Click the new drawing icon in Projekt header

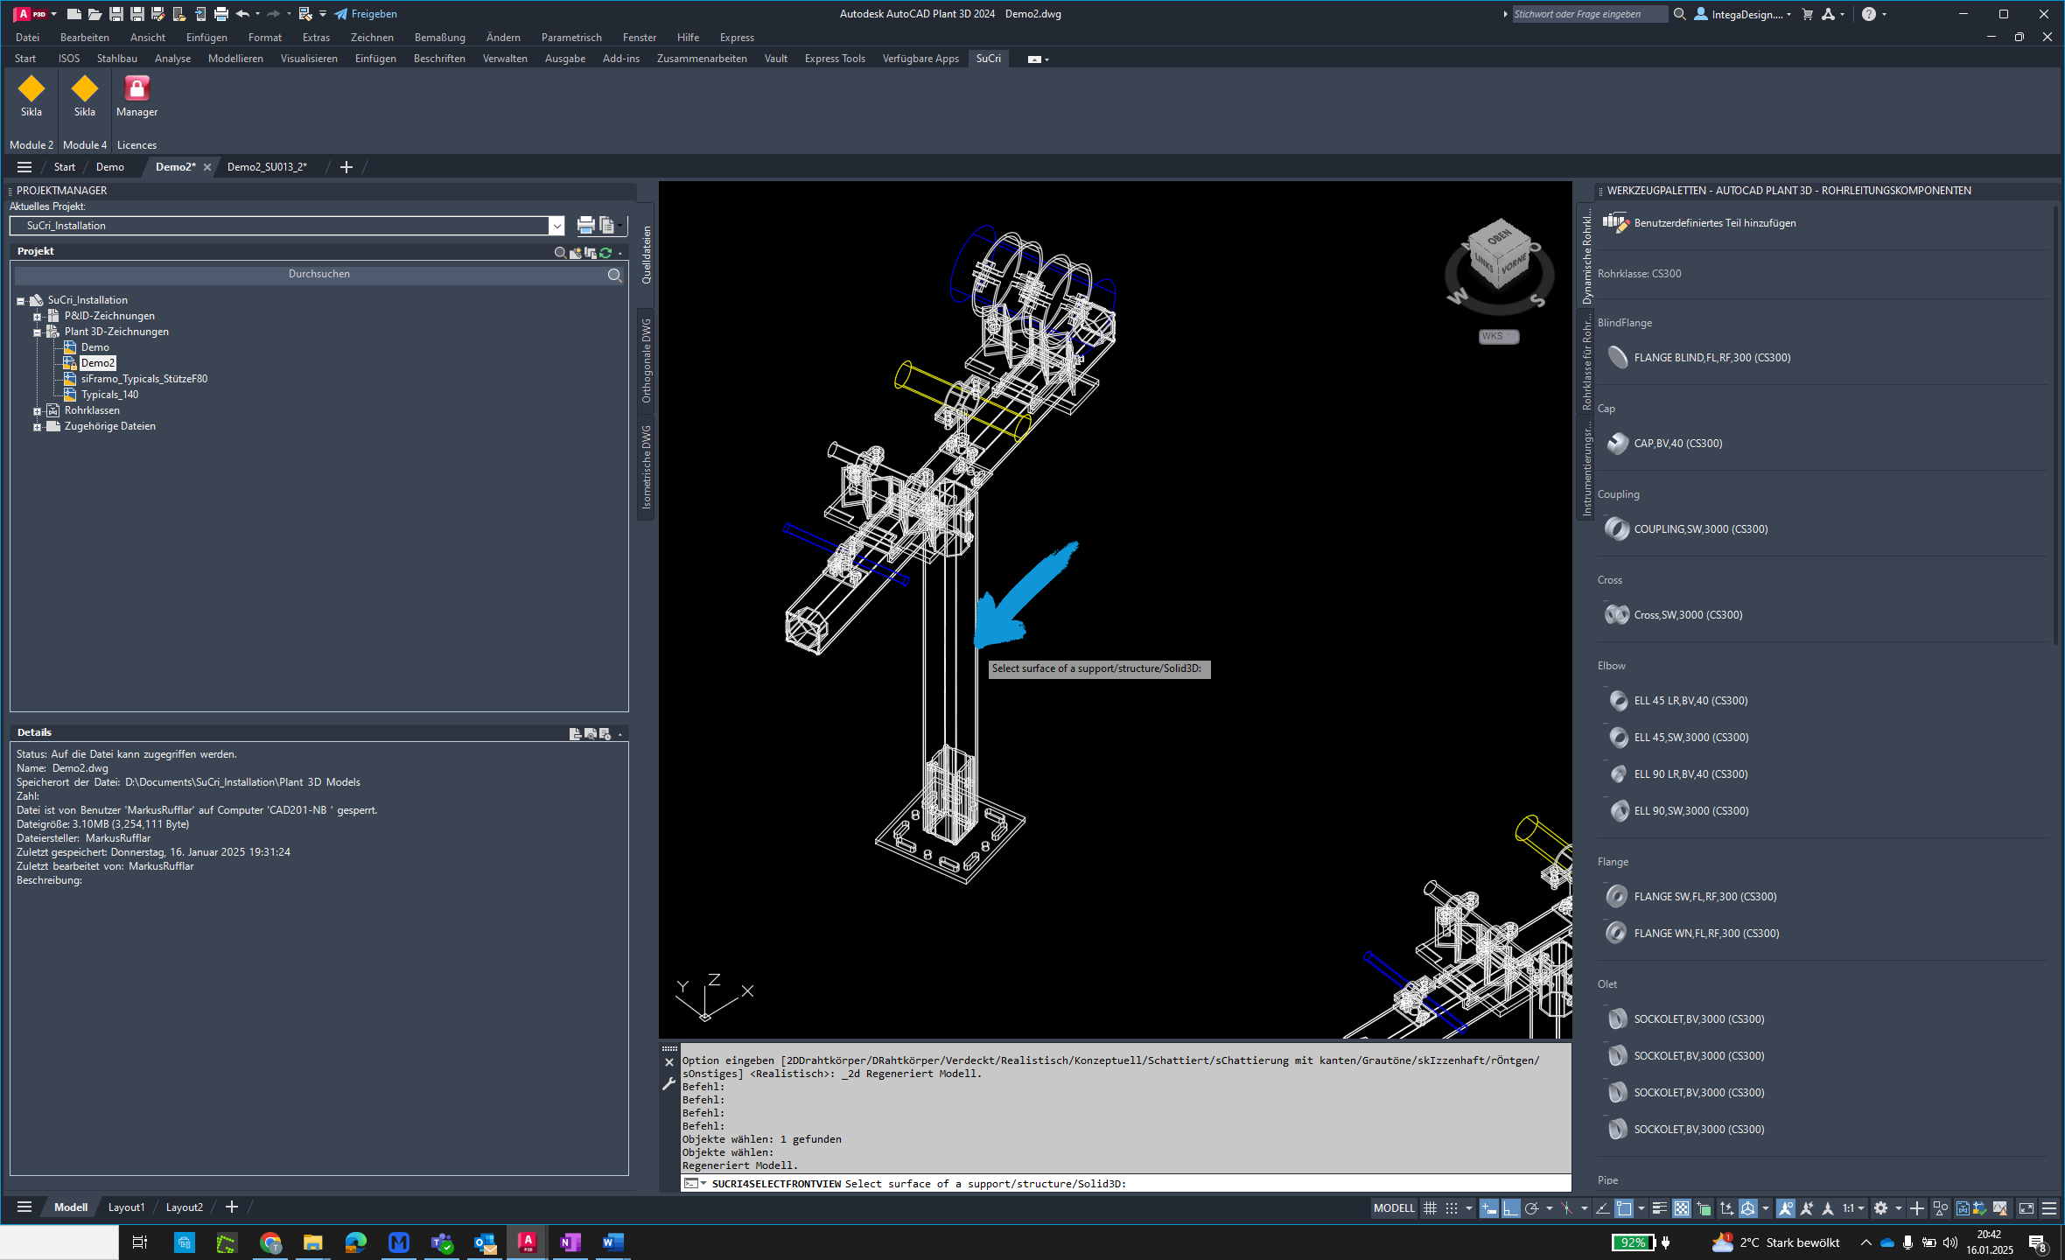pos(576,253)
